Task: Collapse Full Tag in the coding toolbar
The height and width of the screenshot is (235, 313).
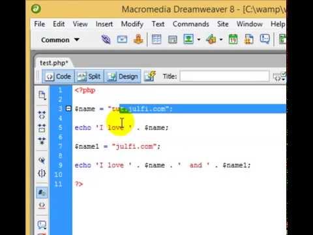Action: [x=42, y=115]
